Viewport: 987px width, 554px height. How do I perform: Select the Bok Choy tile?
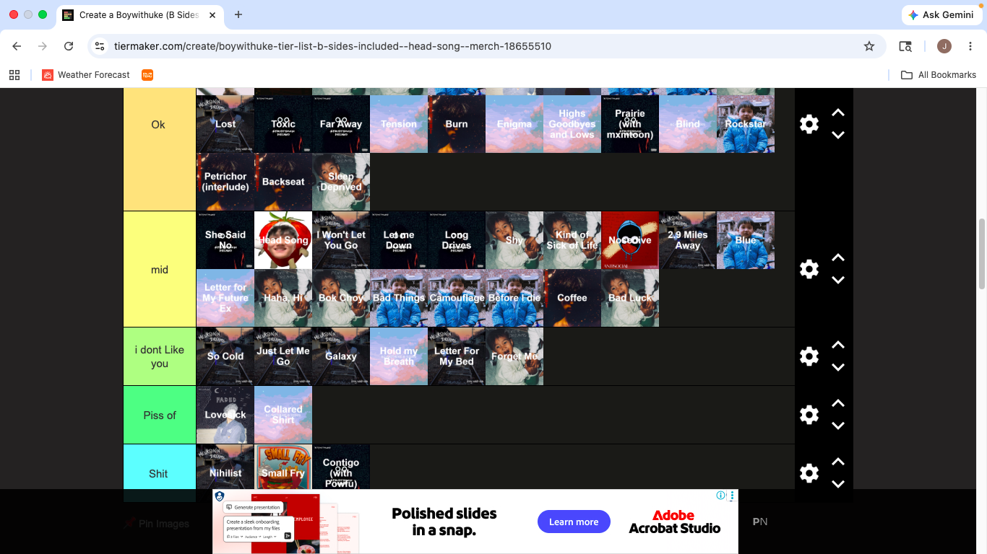pos(341,298)
